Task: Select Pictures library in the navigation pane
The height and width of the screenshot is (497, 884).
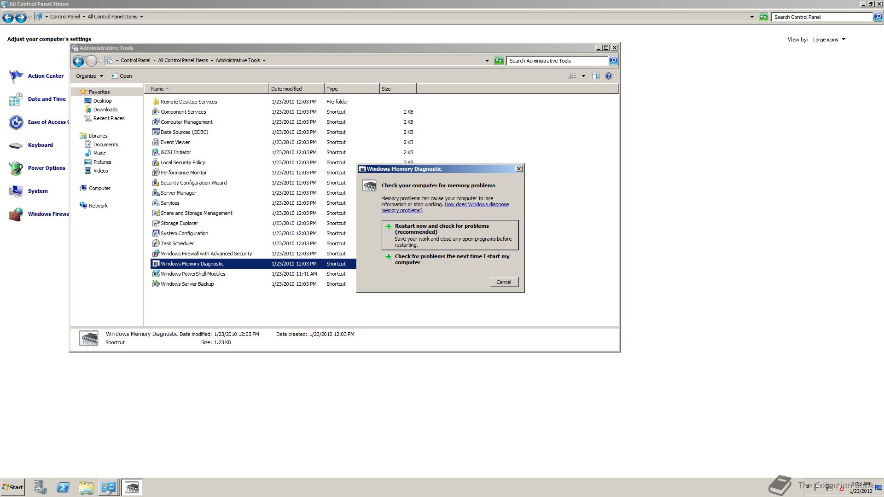Action: click(x=102, y=162)
